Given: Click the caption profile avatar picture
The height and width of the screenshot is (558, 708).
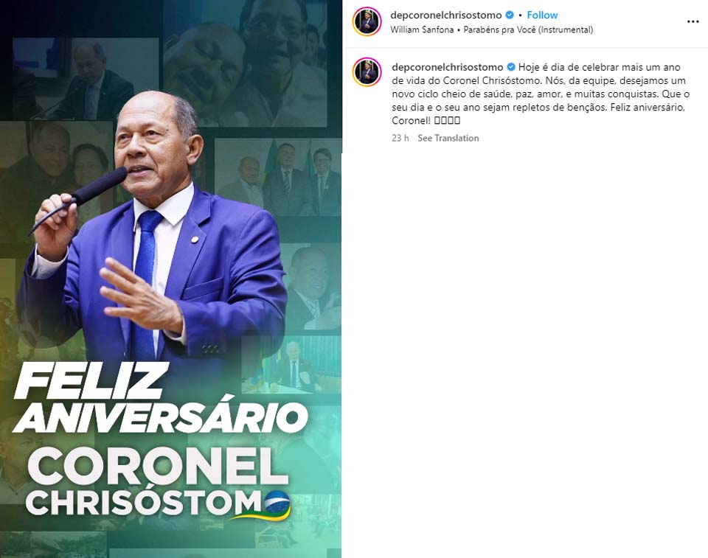Looking at the screenshot, I should pyautogui.click(x=367, y=72).
